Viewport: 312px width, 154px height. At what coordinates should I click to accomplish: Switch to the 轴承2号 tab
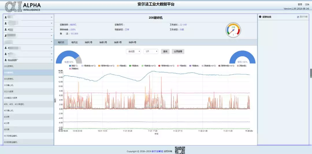pos(104,42)
